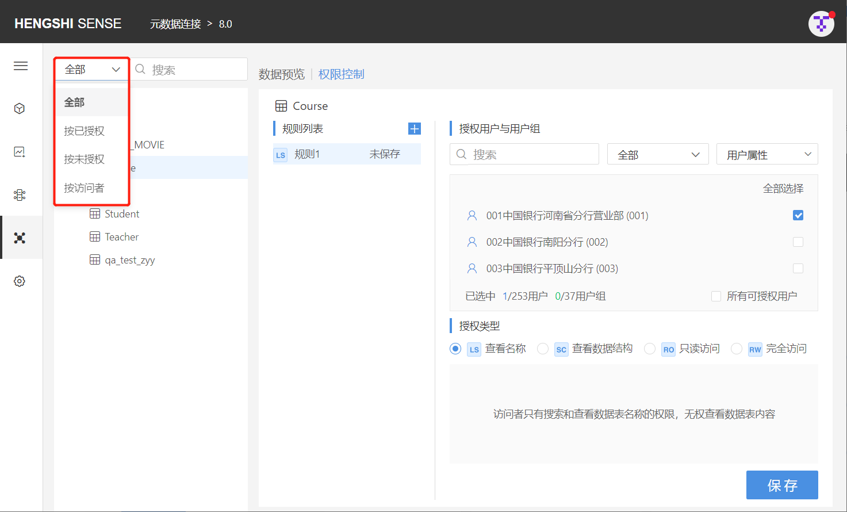Click the RW badge icon
The height and width of the screenshot is (512, 847).
click(x=755, y=349)
